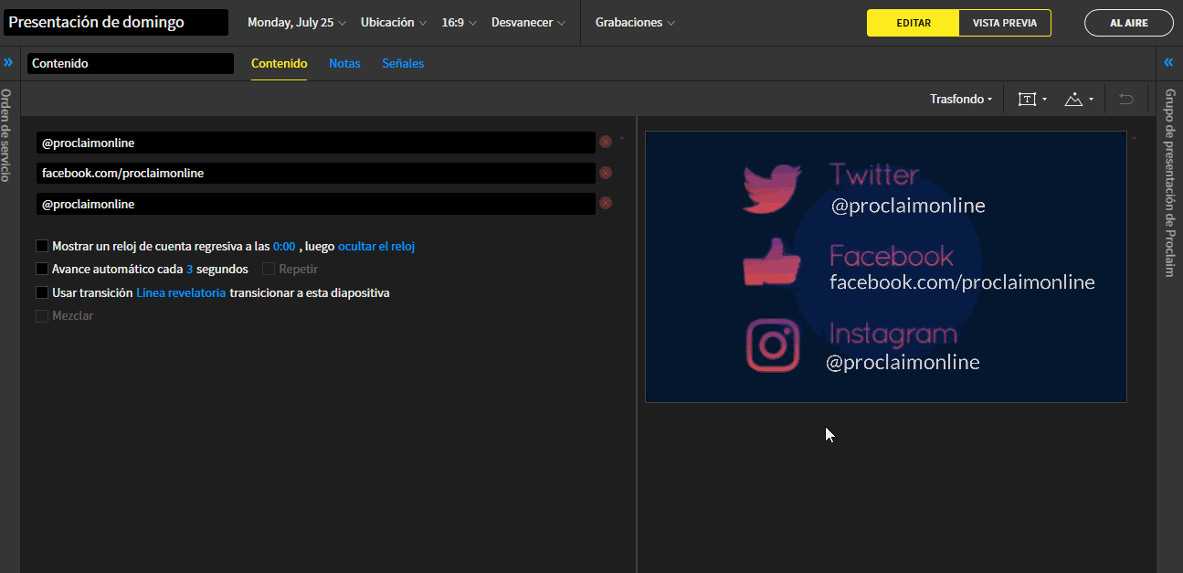Screen dimensions: 1183x573
Task: Click the undo arrow icon
Action: (1126, 99)
